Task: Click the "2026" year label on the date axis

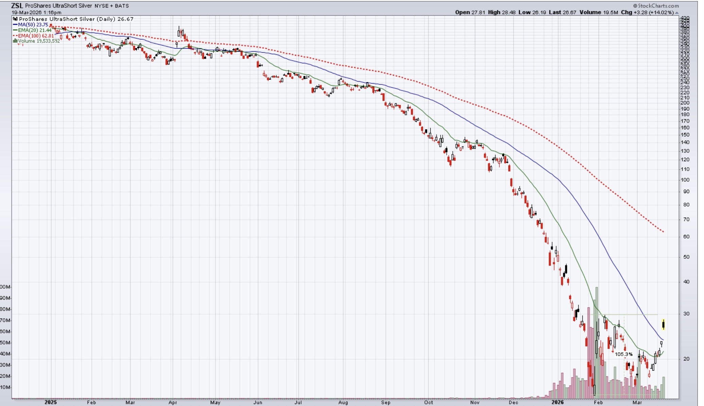Action: 557,402
